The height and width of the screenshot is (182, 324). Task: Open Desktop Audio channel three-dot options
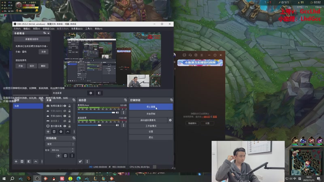coord(124,125)
